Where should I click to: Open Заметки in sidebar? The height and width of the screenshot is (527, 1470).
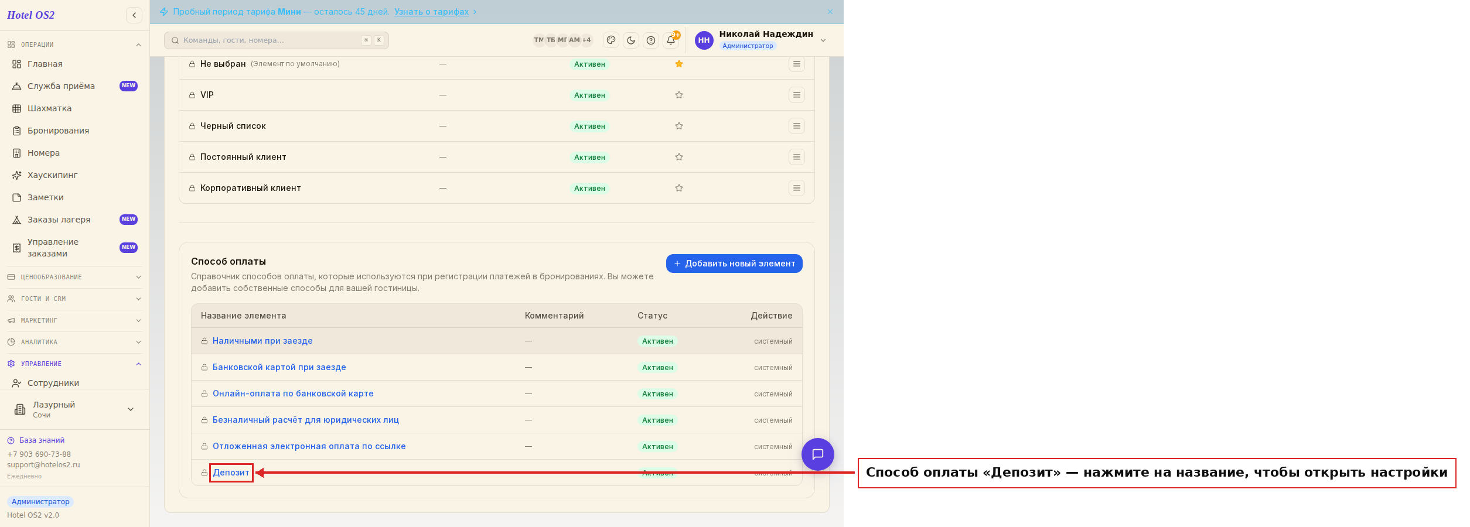[74, 197]
